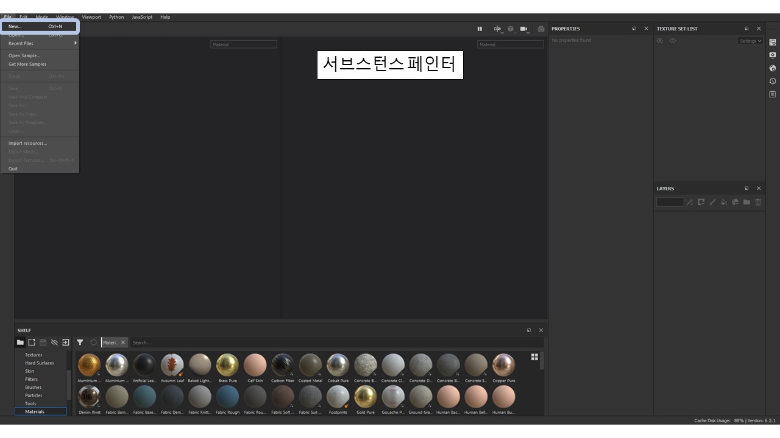
Task: Open the right viewport Material dropdown
Action: click(x=511, y=44)
